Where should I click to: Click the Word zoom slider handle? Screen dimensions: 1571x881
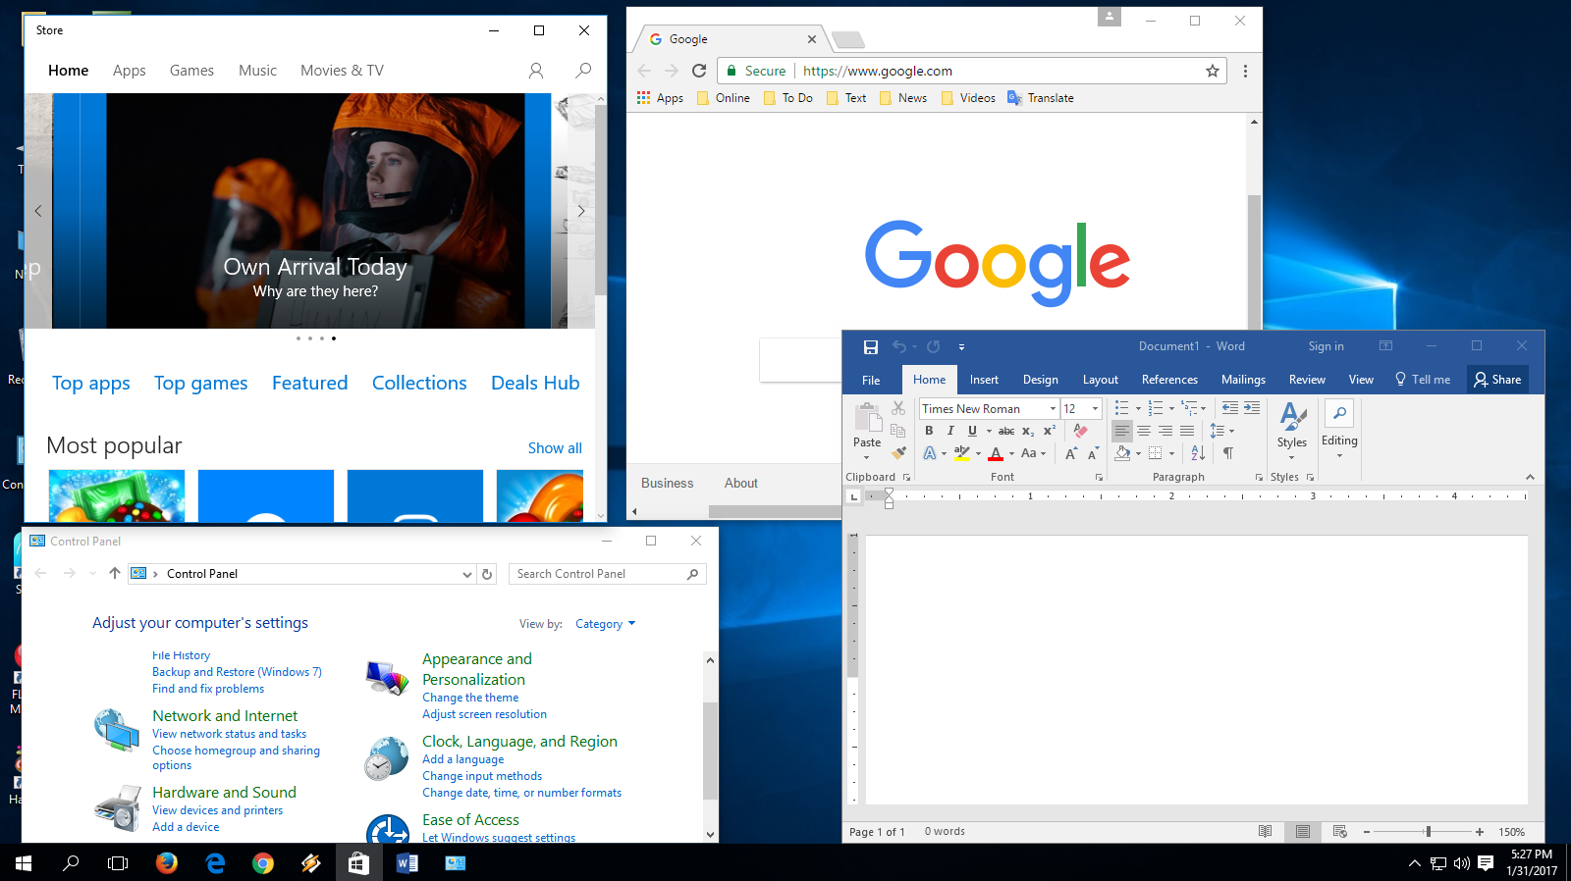[x=1429, y=831]
